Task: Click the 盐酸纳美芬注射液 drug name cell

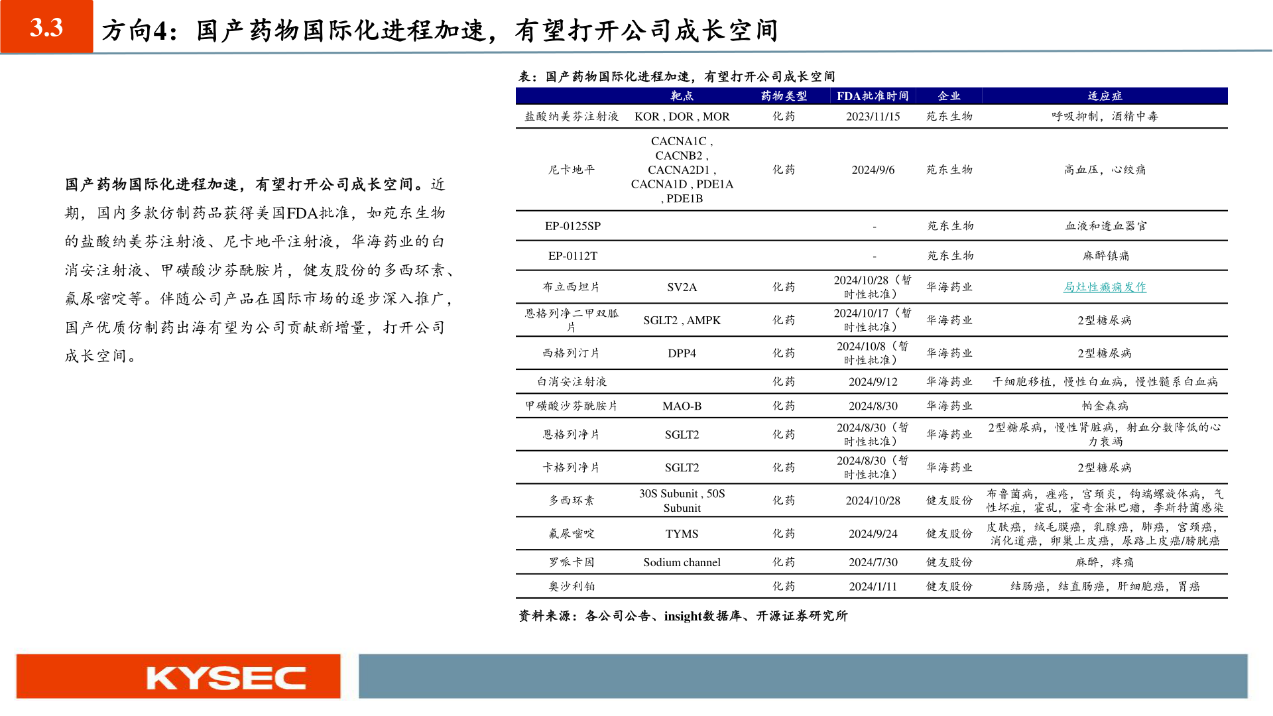Action: (x=572, y=117)
